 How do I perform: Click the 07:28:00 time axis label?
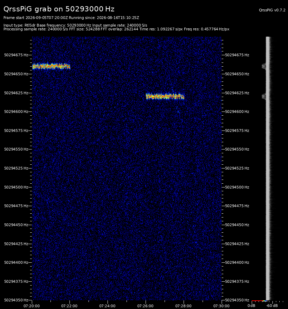coord(183,306)
